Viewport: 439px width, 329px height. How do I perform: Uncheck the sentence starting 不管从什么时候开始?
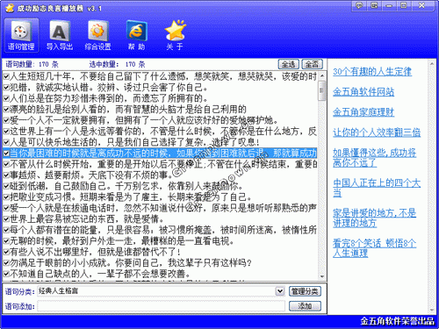coord(6,164)
